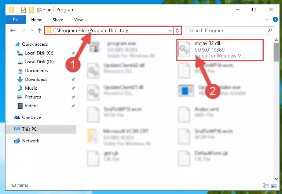Open Local Disk (D:) in sidebar
Screen dimensions: 282x194
pos(39,62)
